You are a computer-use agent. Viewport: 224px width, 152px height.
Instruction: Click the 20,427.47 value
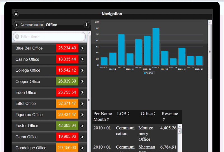[x=67, y=114]
